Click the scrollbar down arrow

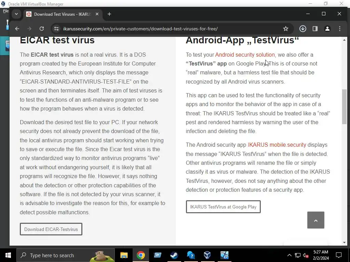[344, 243]
